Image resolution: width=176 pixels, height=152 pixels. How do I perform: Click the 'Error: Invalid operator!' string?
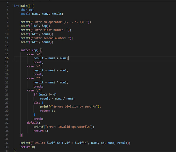68,127
